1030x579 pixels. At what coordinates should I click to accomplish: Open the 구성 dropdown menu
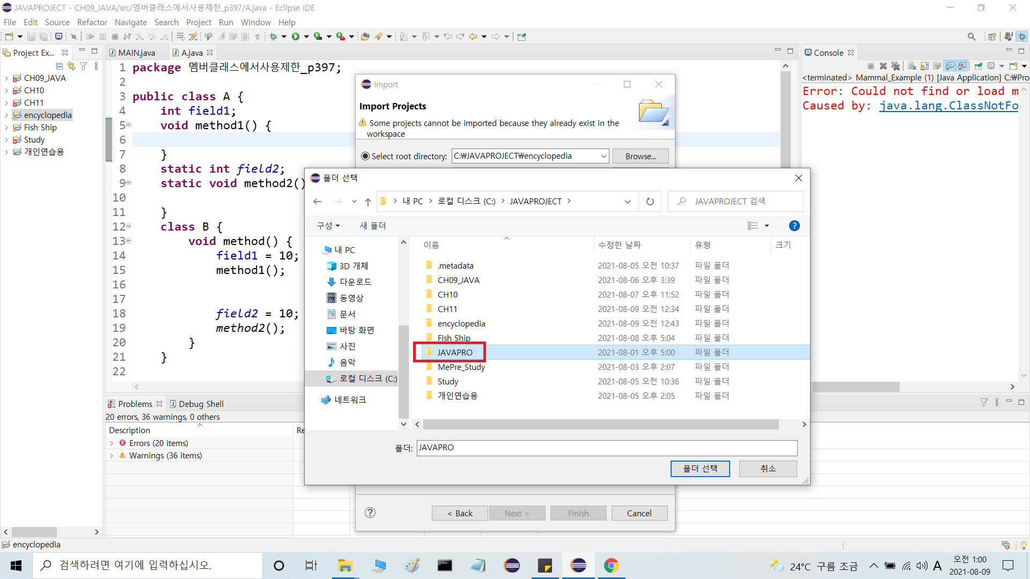pyautogui.click(x=328, y=226)
